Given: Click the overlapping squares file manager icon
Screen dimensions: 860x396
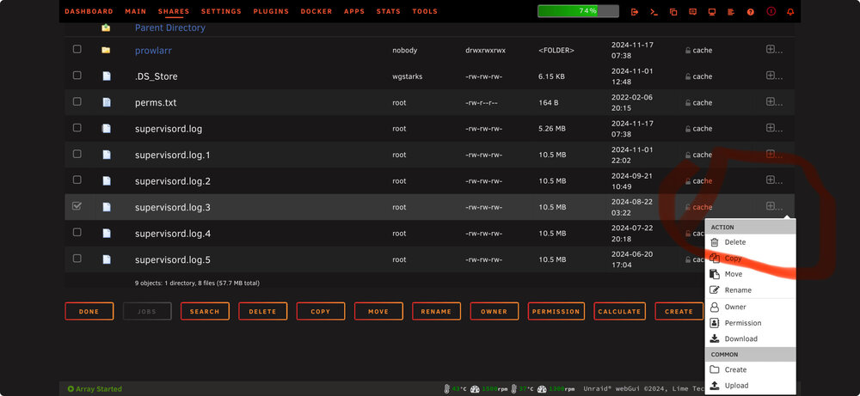Looking at the screenshot, I should point(673,11).
